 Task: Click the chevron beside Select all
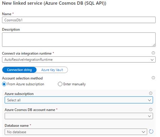coord(150,100)
